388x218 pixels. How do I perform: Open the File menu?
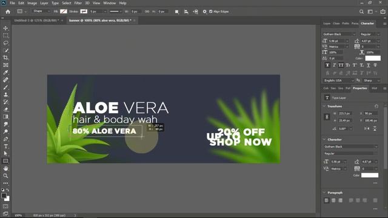[x=12, y=3]
